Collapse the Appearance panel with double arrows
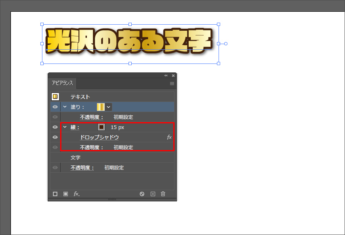Screen dimensions: 345x235 (x=166, y=76)
